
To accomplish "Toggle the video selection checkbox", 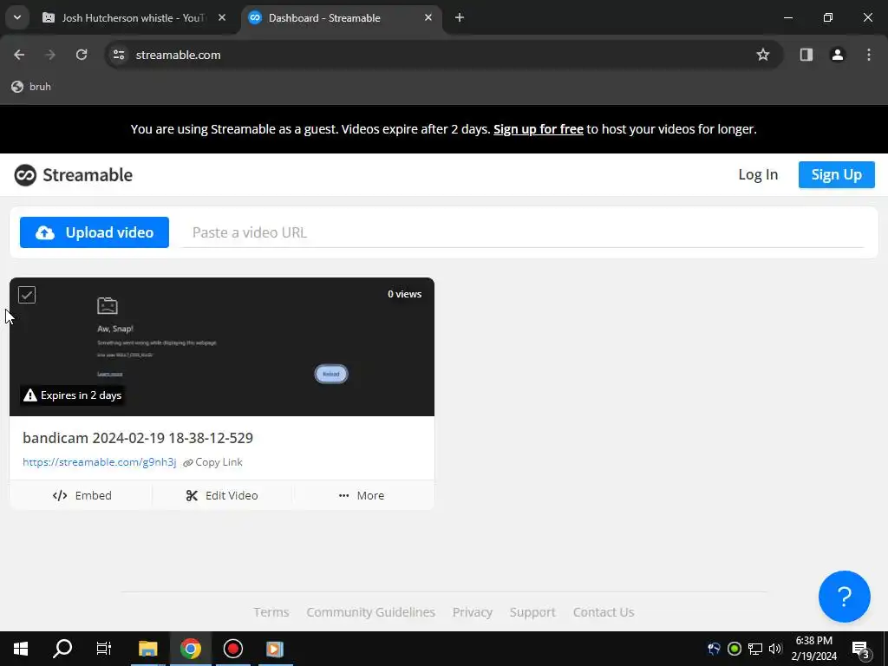I will [27, 295].
